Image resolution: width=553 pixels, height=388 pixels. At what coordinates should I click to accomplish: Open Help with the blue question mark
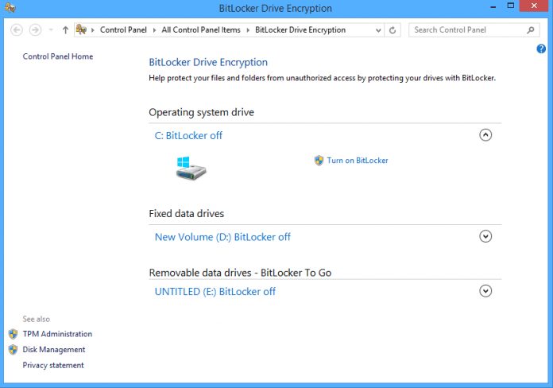click(x=541, y=48)
